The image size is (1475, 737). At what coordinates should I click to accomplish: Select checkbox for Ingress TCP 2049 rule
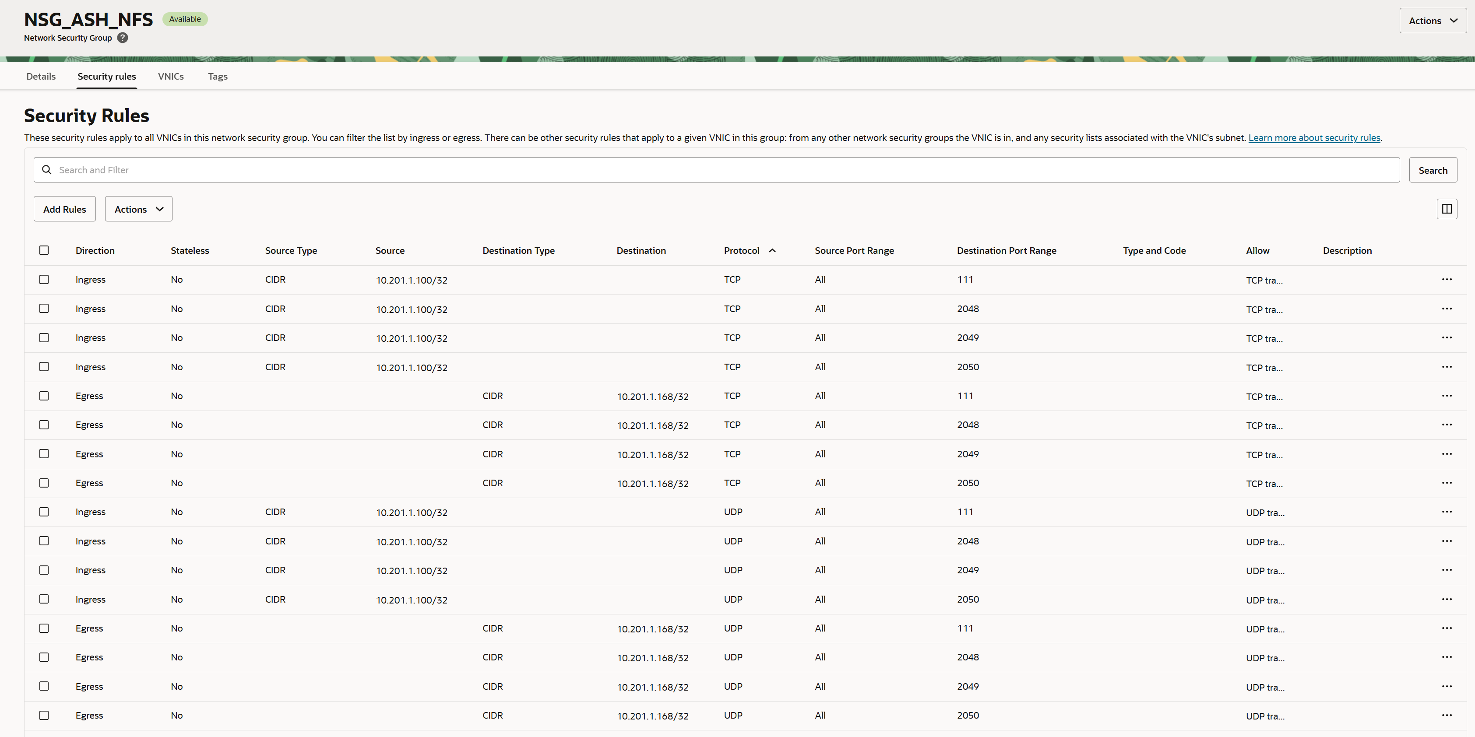coord(44,337)
